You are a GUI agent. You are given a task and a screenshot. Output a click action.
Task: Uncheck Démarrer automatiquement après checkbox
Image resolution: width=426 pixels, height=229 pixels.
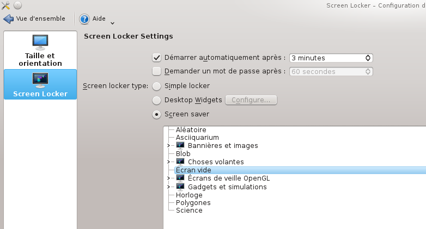156,58
